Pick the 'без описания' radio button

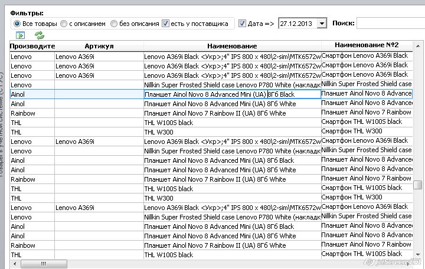click(114, 24)
